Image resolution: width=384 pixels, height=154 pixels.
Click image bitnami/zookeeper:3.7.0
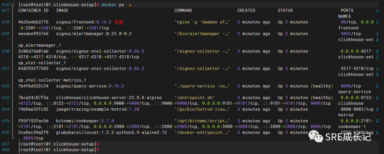[x=85, y=121]
